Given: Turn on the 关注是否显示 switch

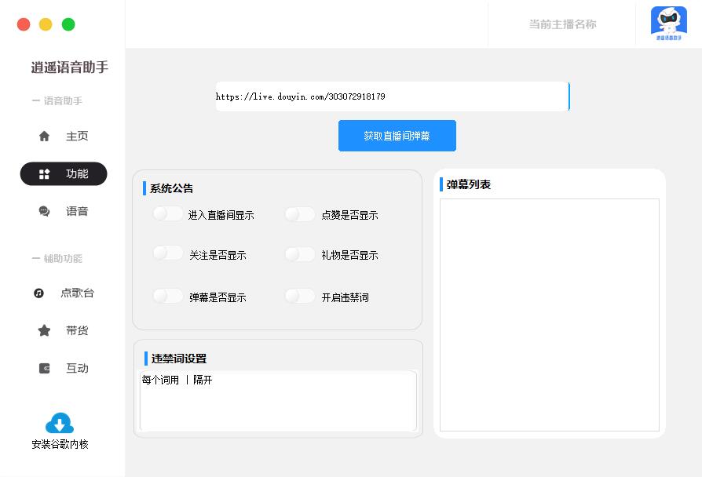Looking at the screenshot, I should coord(168,254).
